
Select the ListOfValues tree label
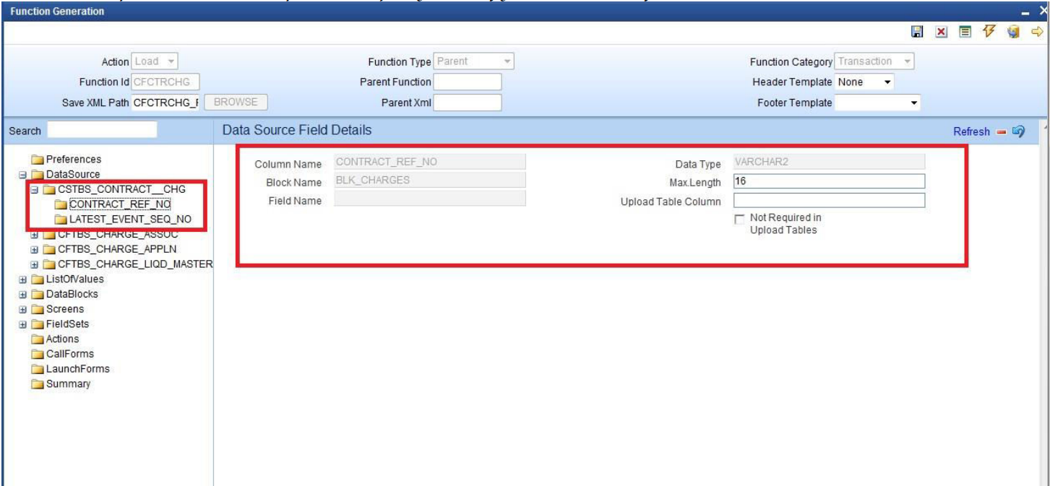pos(74,279)
